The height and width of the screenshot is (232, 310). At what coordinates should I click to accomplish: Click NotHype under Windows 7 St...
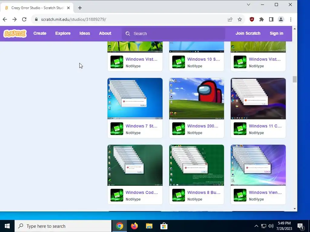[133, 133]
